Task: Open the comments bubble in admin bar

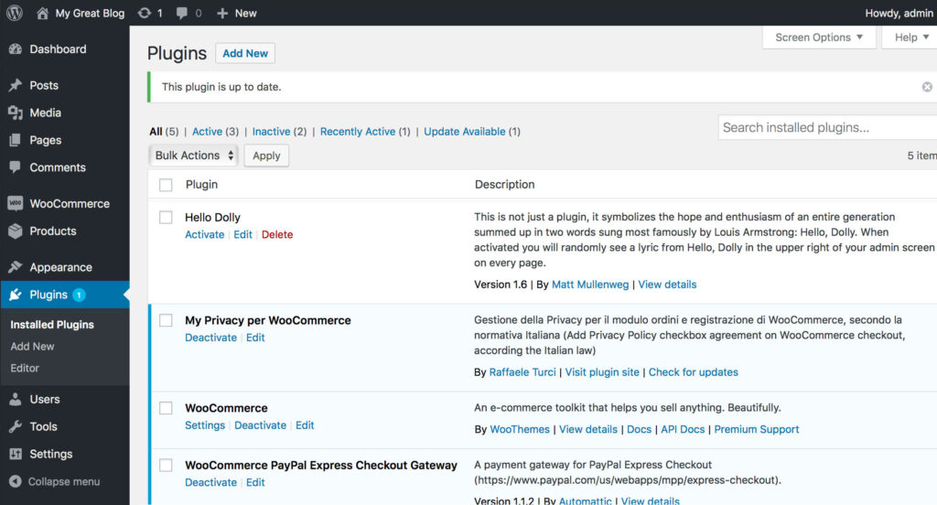Action: point(182,13)
